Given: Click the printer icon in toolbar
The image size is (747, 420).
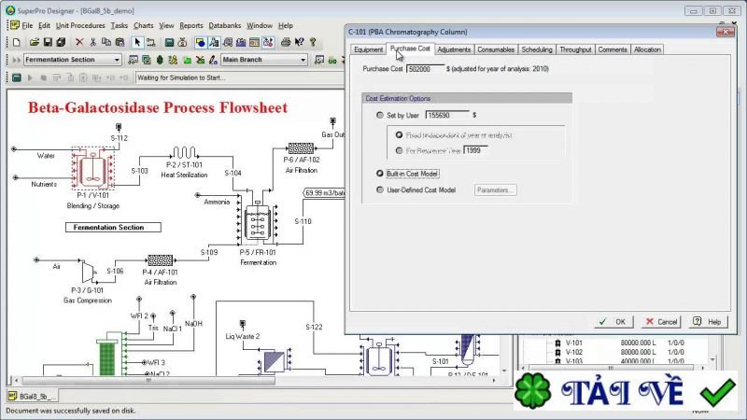Looking at the screenshot, I should pyautogui.click(x=286, y=42).
